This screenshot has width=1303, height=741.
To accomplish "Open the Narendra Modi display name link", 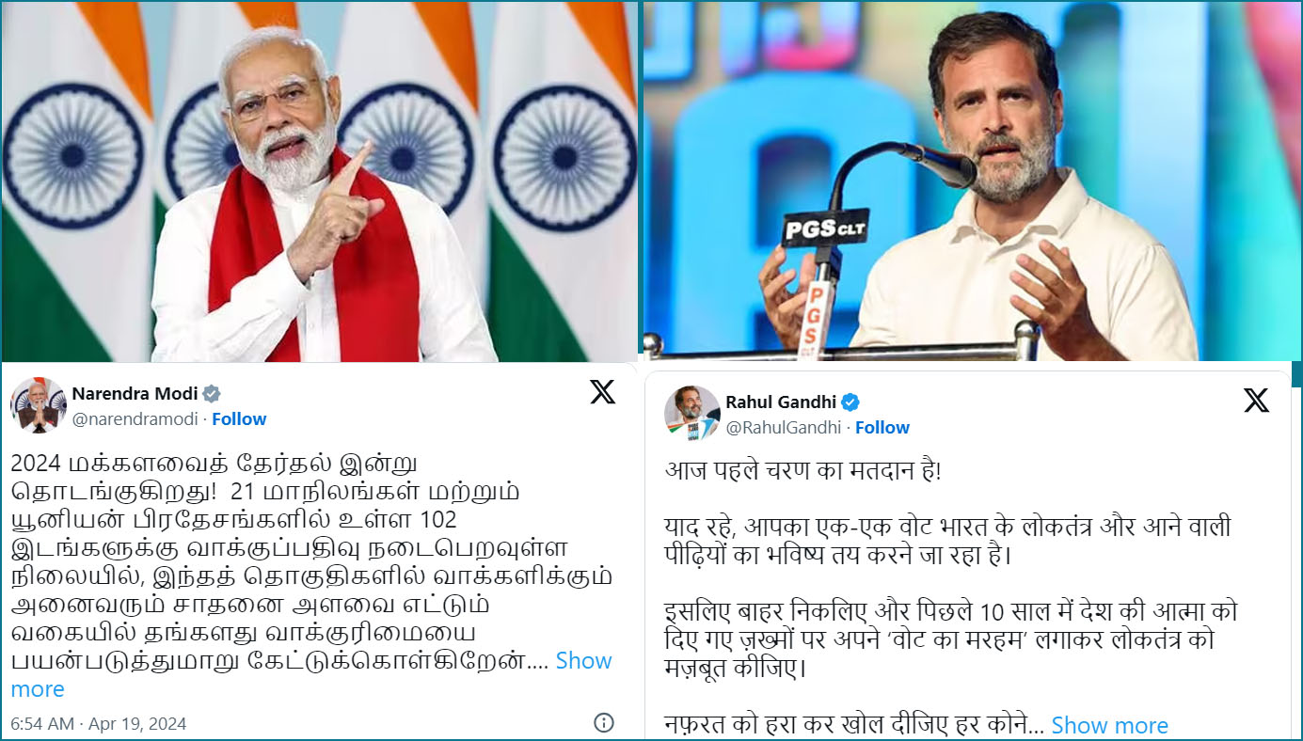I will coord(135,393).
